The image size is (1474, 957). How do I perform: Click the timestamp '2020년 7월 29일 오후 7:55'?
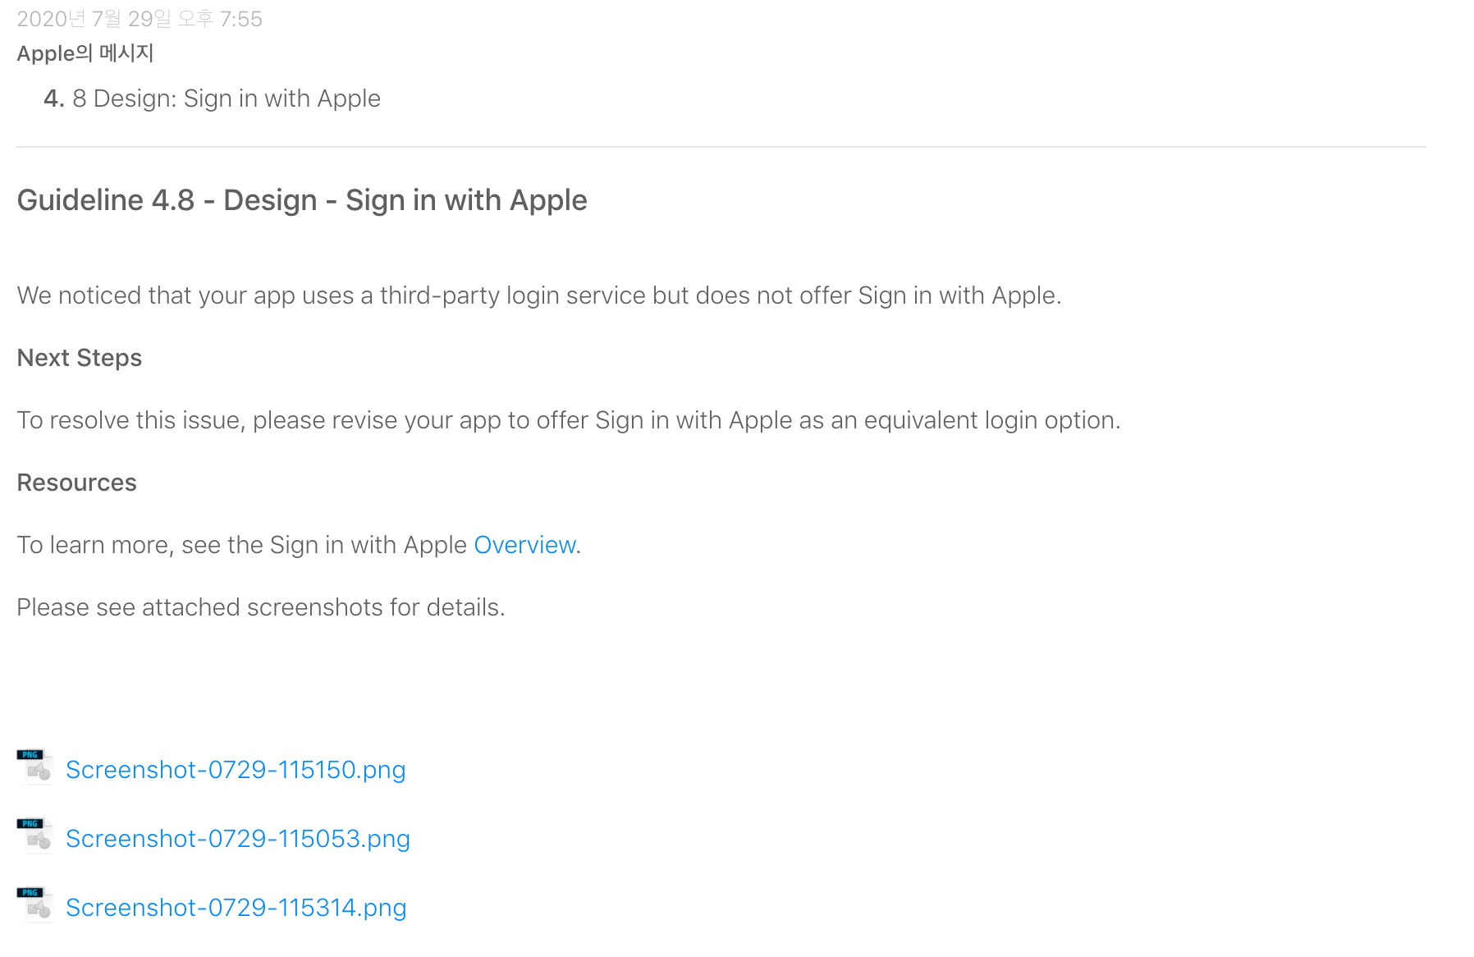140,19
